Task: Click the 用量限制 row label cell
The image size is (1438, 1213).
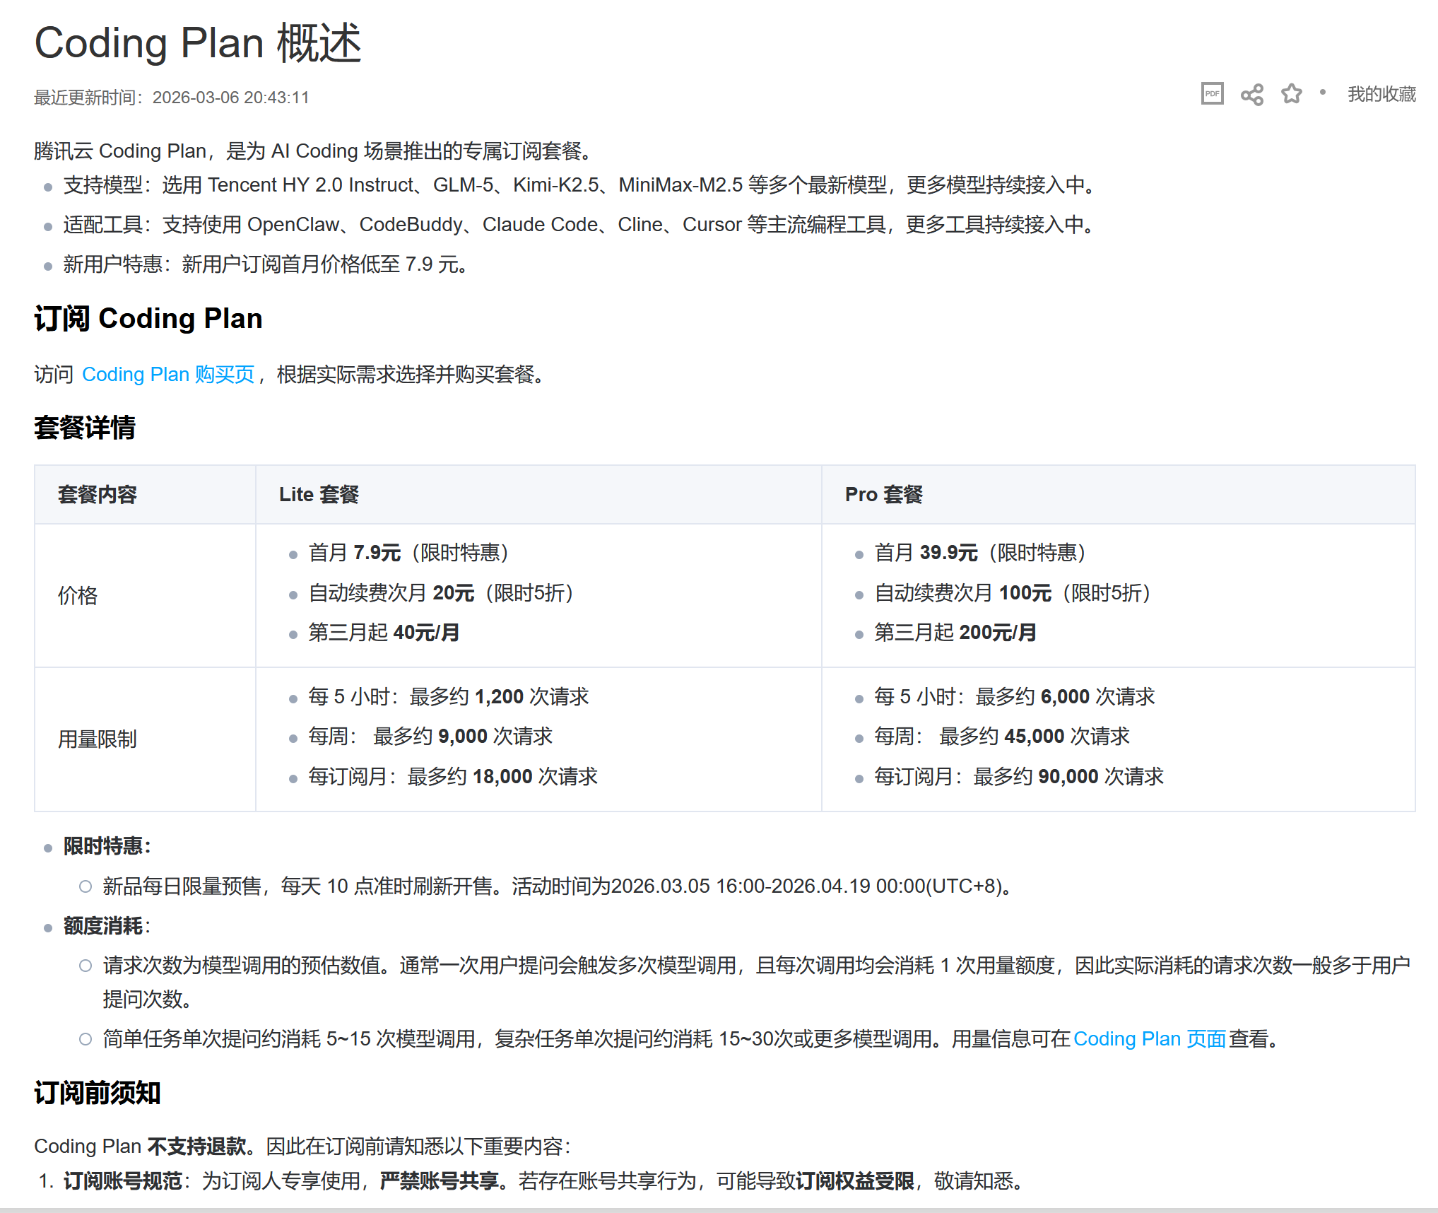Action: pyautogui.click(x=98, y=739)
